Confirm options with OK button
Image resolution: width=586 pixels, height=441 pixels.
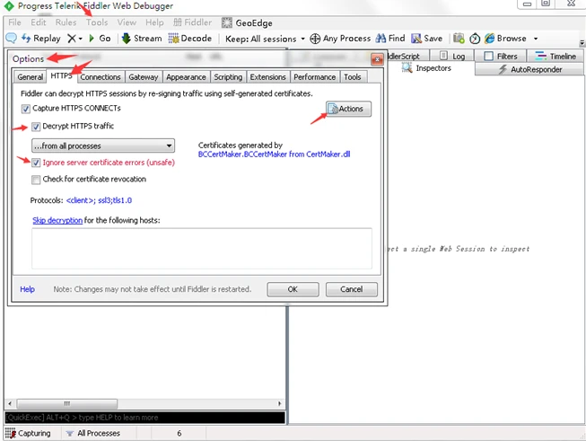[293, 289]
